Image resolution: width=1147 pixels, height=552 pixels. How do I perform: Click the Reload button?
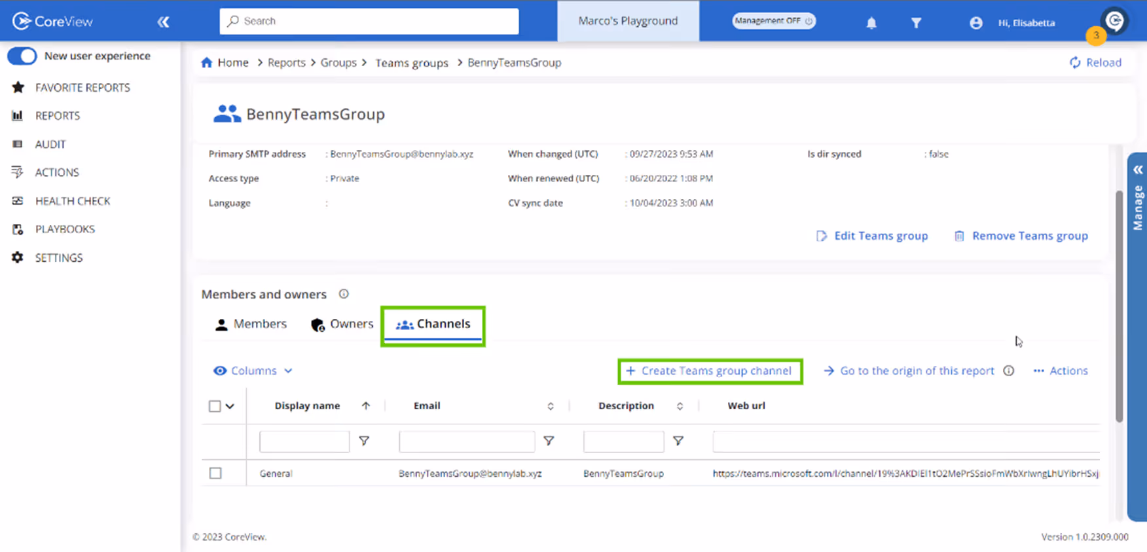click(x=1095, y=62)
